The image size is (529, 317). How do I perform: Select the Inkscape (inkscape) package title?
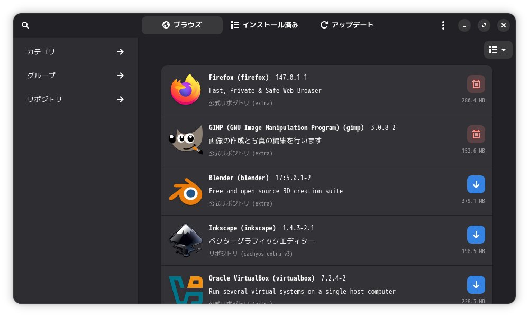coord(242,228)
